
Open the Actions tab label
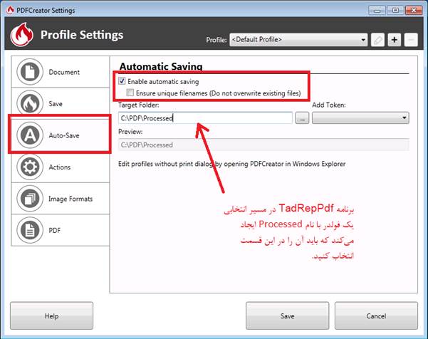tap(60, 167)
